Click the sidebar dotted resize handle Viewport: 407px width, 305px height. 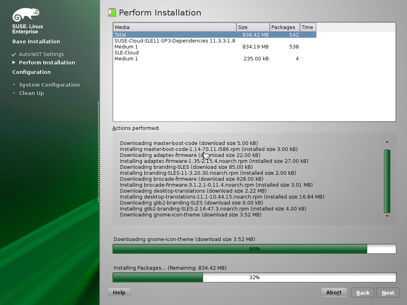[x=99, y=152]
